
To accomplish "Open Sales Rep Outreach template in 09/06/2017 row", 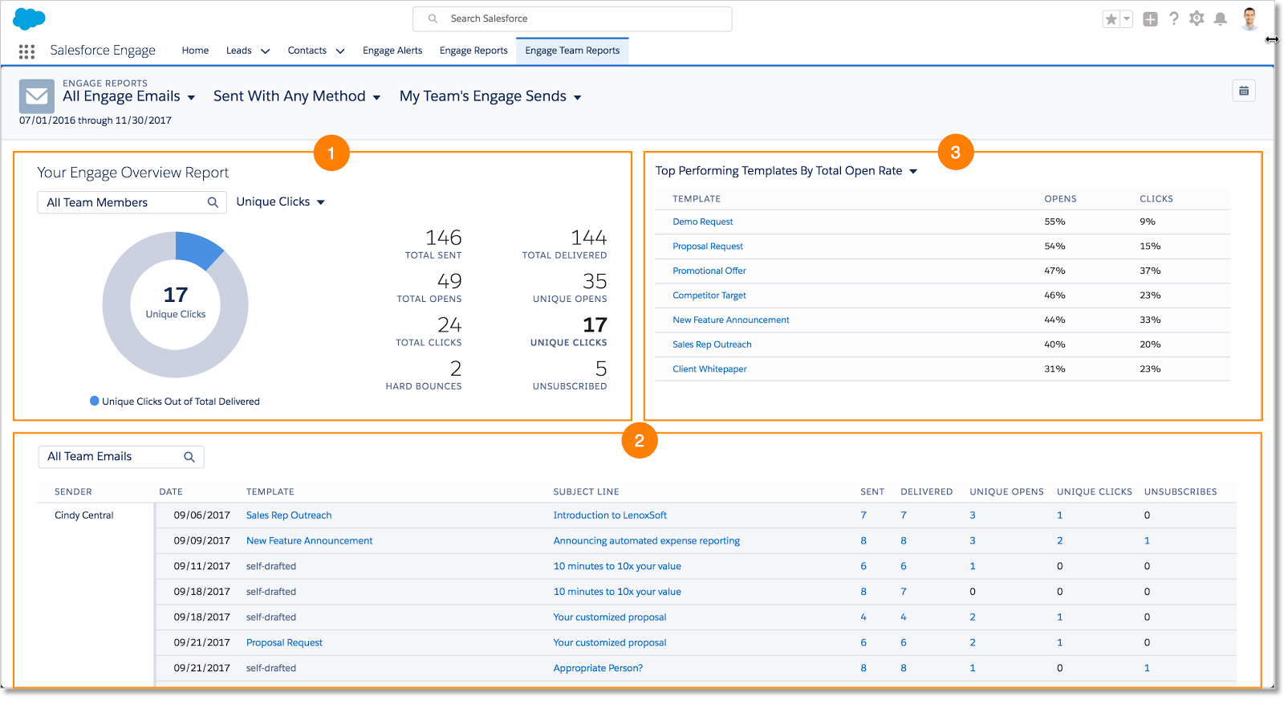I will [x=289, y=516].
